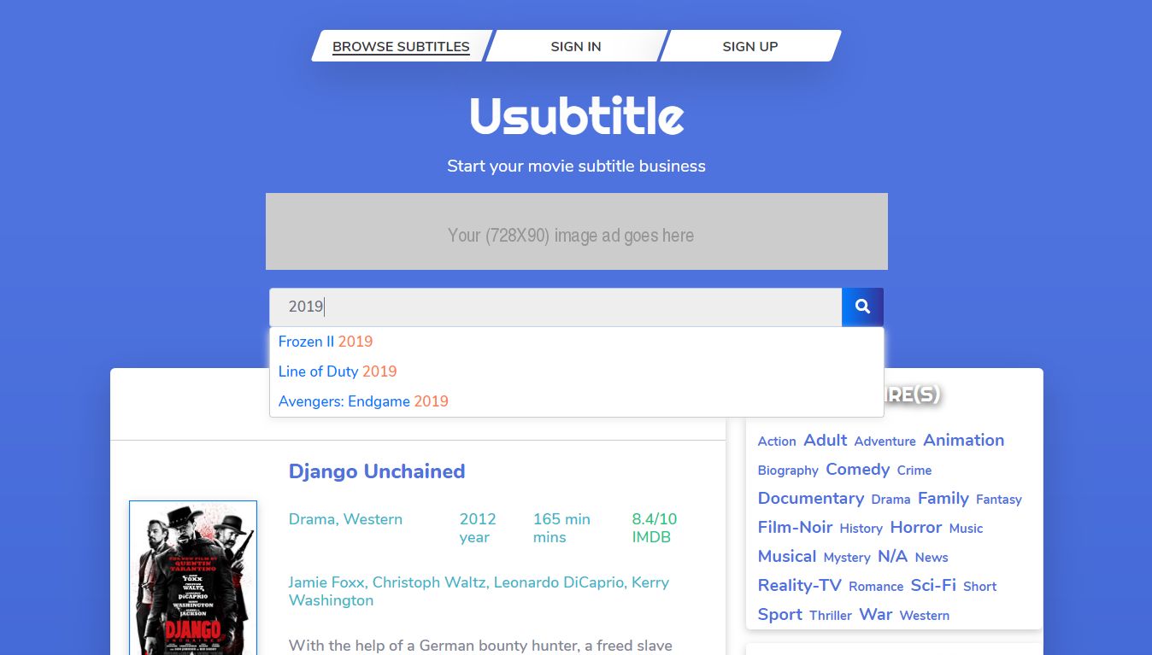Open the Crime genre tag

pyautogui.click(x=914, y=471)
